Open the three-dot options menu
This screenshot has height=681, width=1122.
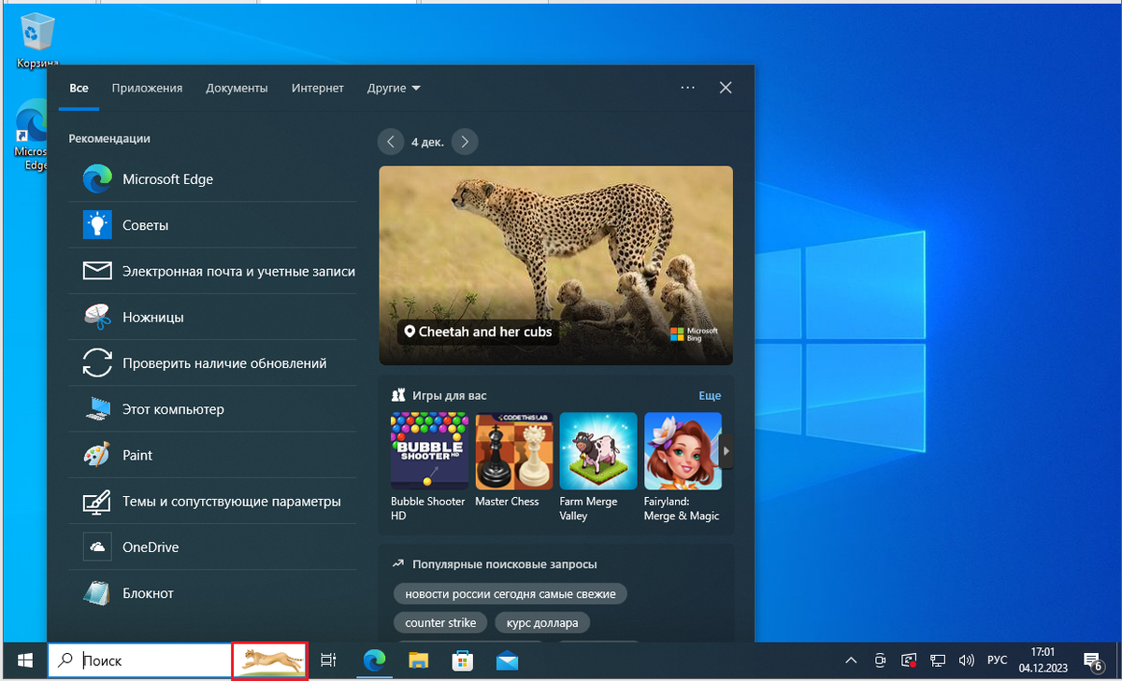point(688,88)
